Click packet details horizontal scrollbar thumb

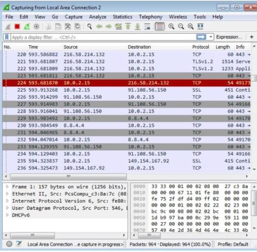[32, 235]
